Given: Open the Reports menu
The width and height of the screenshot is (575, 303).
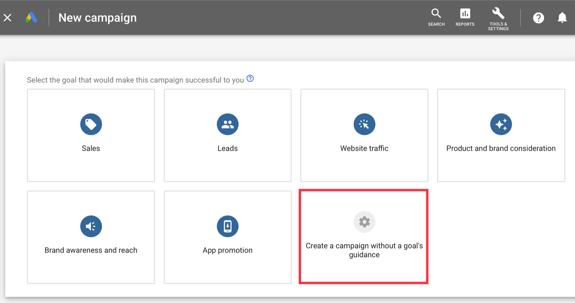Looking at the screenshot, I should (465, 18).
